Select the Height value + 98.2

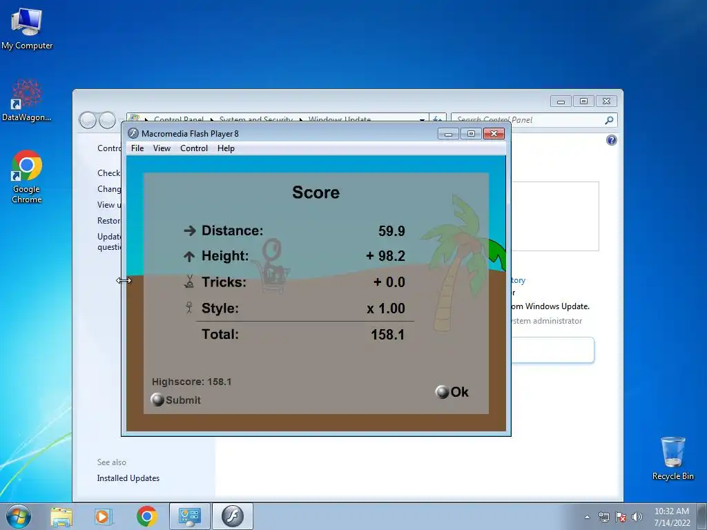pos(385,256)
